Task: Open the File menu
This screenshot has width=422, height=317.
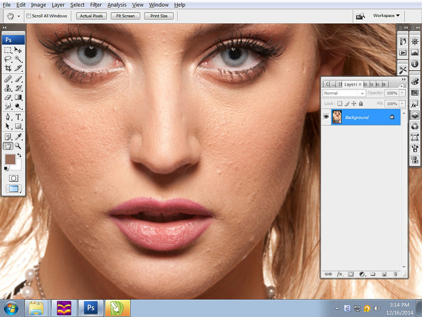Action: click(7, 5)
